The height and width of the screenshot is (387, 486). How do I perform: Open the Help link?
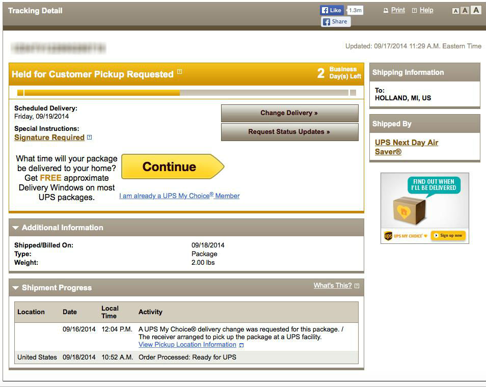pos(426,10)
